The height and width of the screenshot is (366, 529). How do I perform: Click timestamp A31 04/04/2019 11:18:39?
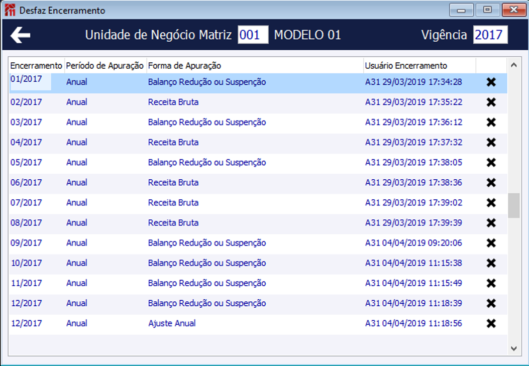[413, 303]
